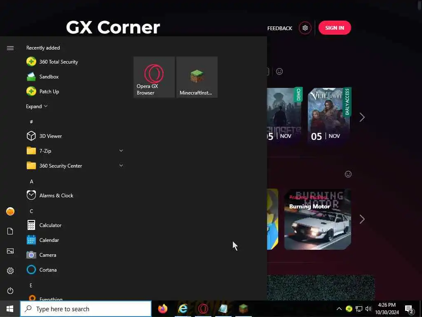This screenshot has width=422, height=317.
Task: Open the network tray icon
Action: coord(359,309)
